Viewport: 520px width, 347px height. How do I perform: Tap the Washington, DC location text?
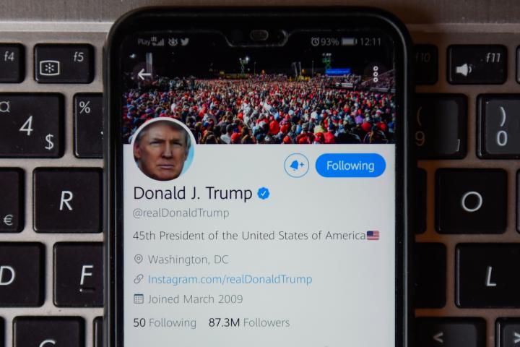tap(188, 260)
